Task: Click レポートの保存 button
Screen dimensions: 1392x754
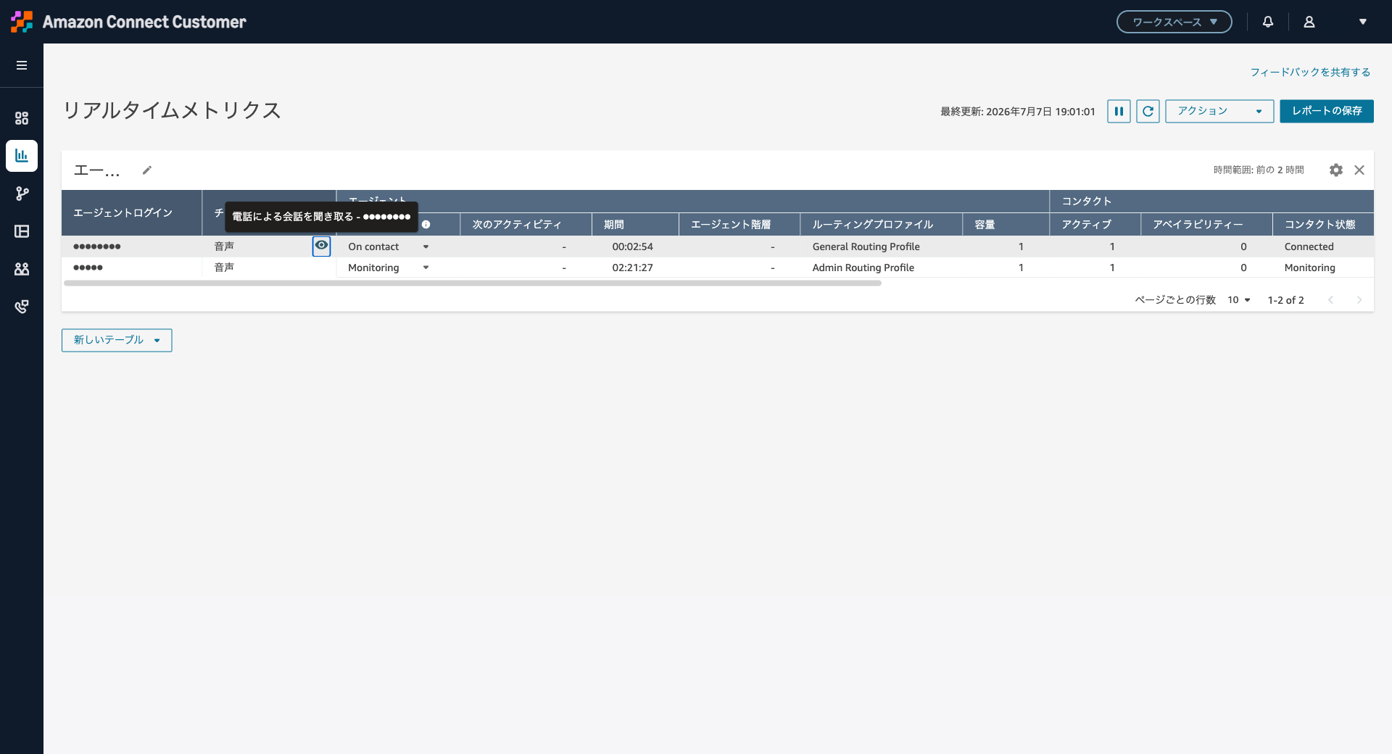Action: (1327, 111)
